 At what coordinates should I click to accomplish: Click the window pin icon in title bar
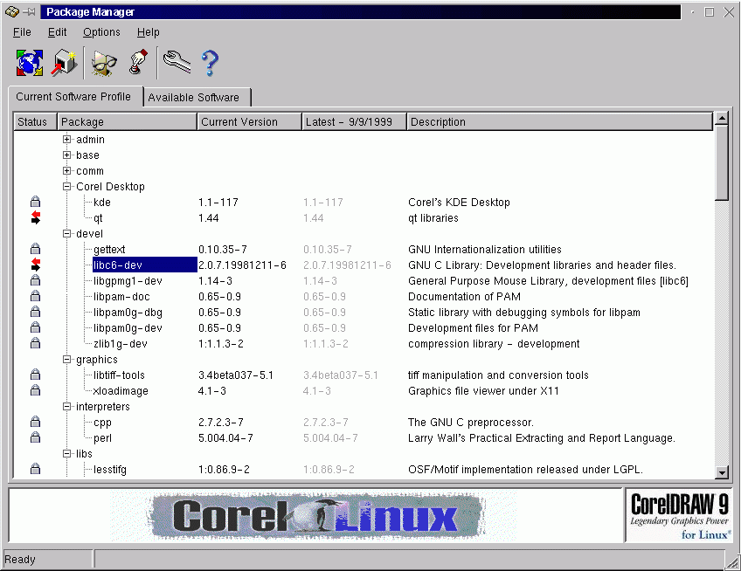point(29,12)
